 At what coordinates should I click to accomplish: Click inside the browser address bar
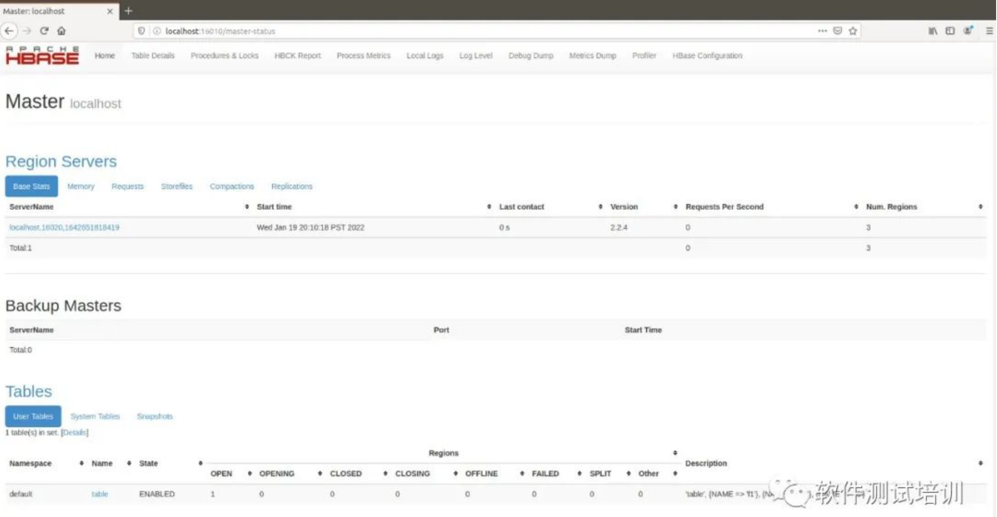click(x=312, y=31)
